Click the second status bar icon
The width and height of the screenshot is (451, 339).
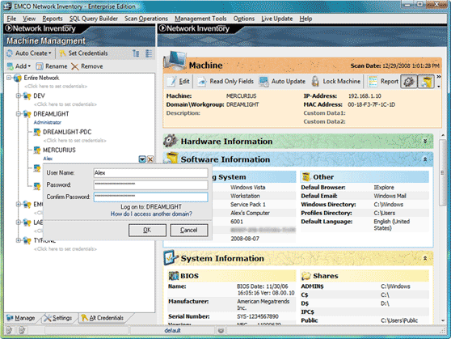(x=22, y=330)
